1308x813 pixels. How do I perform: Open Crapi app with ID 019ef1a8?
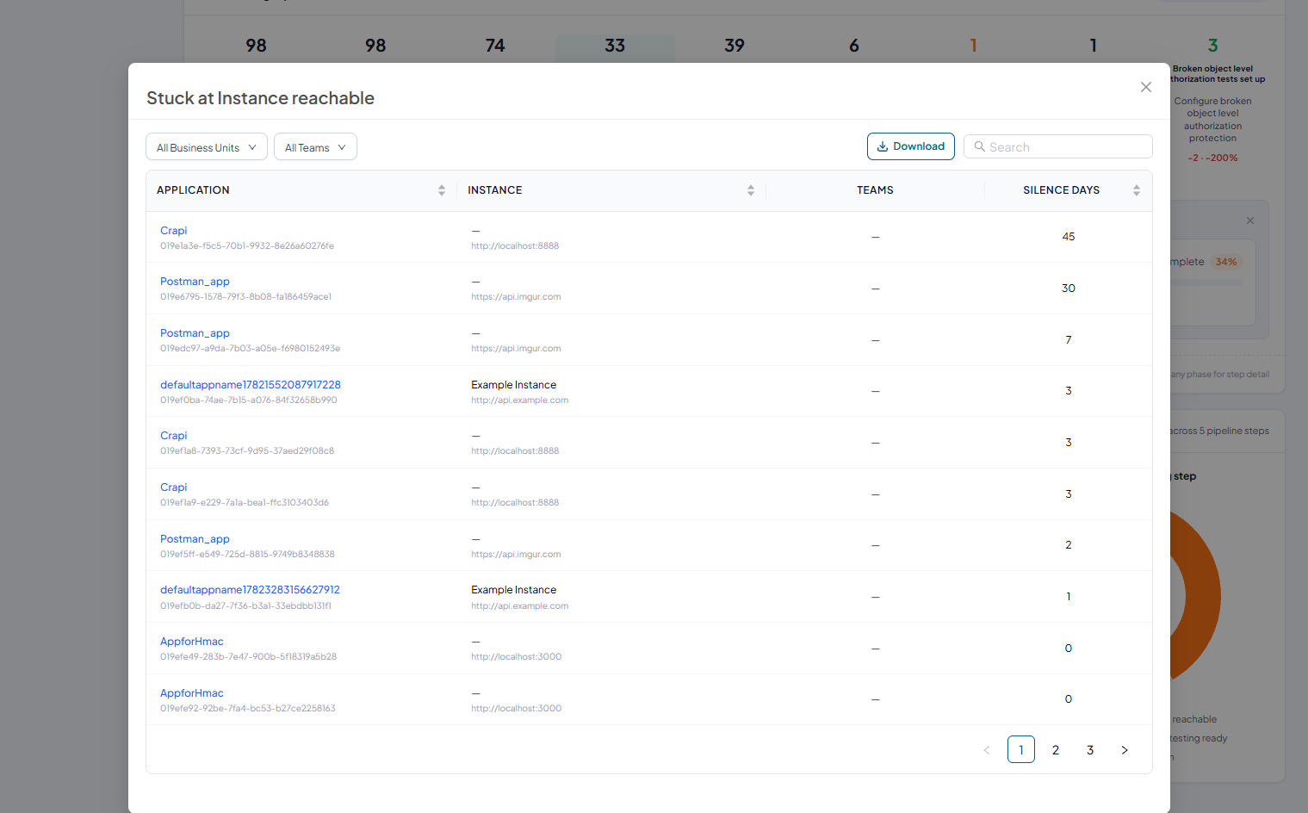(173, 436)
